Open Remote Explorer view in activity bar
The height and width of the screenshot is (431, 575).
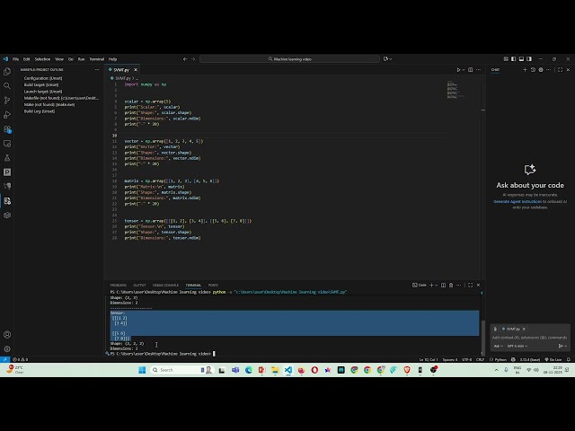pyautogui.click(x=7, y=144)
